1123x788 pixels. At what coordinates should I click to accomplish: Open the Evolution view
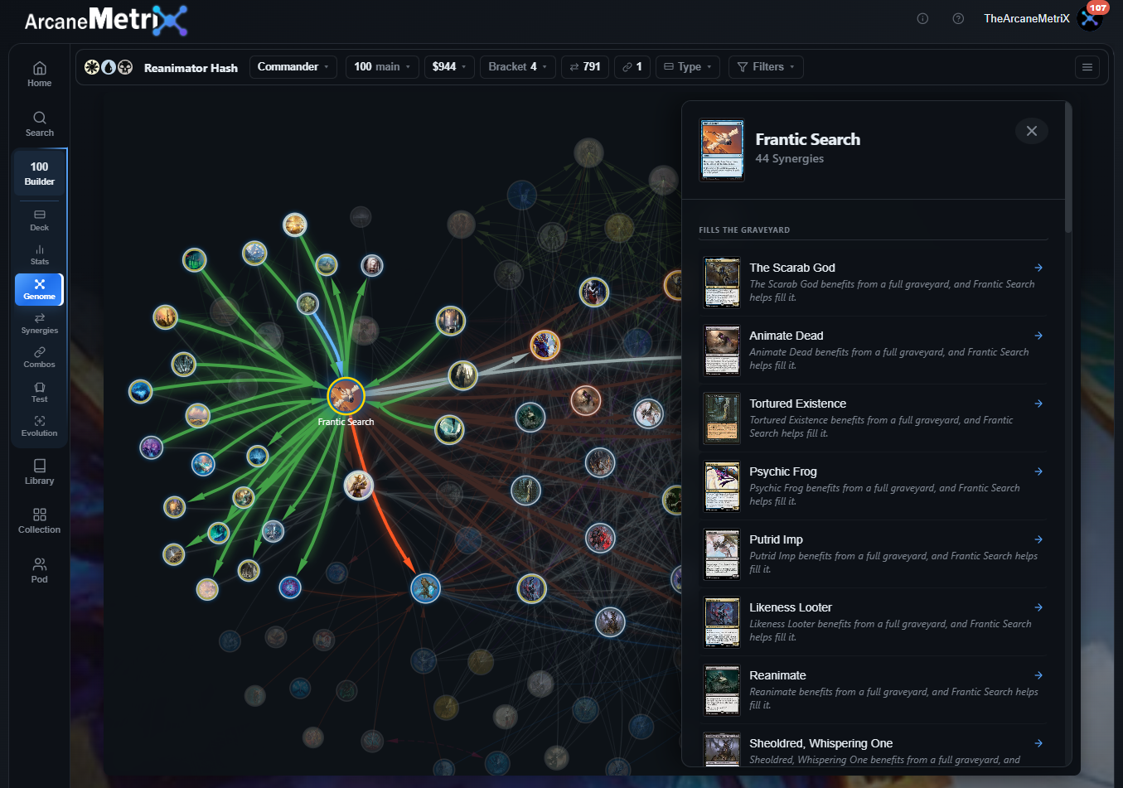(39, 426)
